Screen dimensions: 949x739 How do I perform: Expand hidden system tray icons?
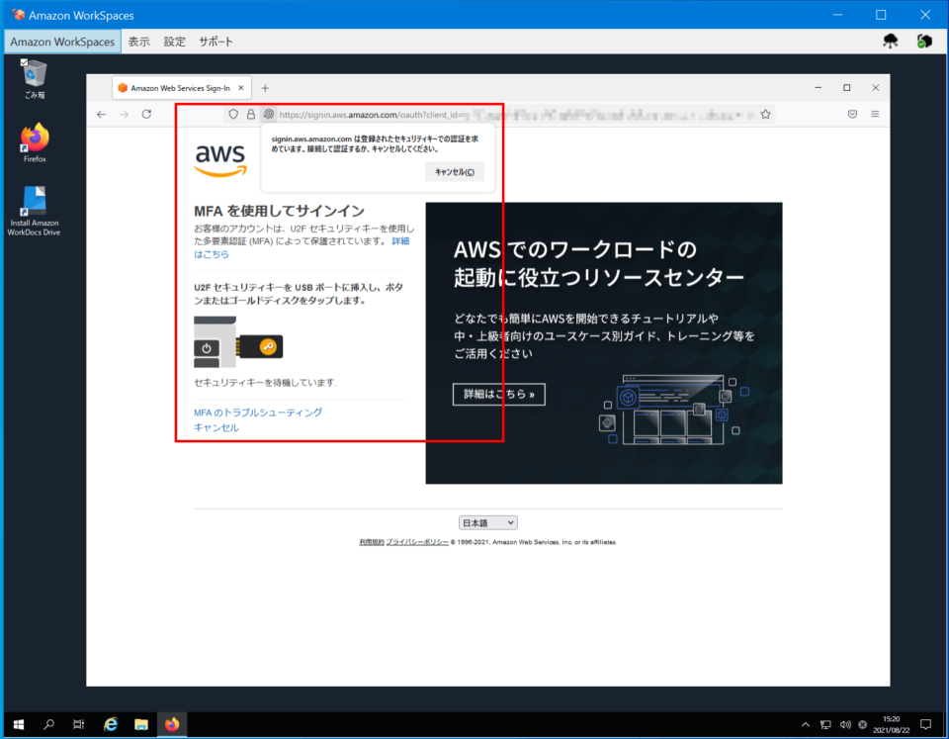tap(806, 724)
